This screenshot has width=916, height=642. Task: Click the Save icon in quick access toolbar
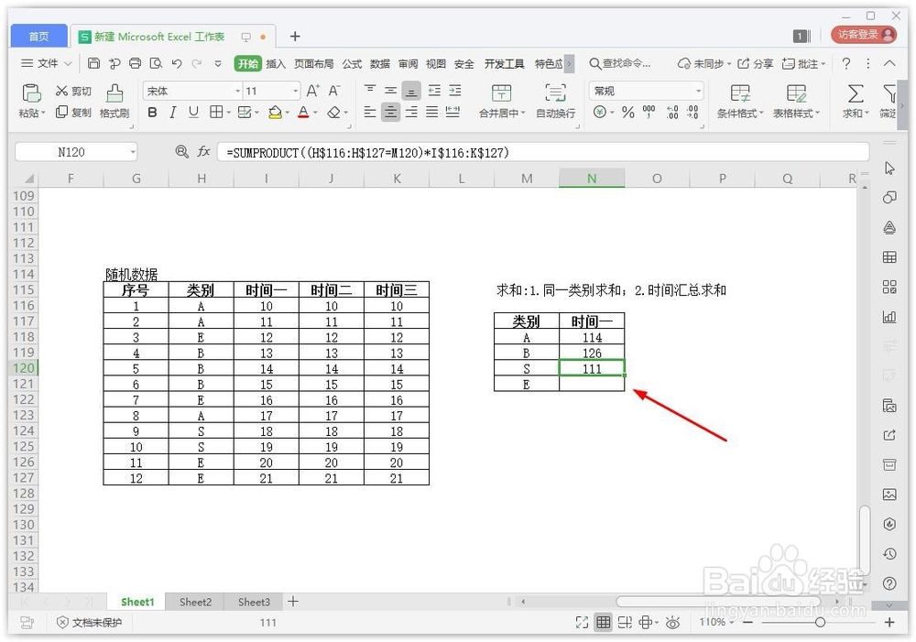[x=93, y=63]
